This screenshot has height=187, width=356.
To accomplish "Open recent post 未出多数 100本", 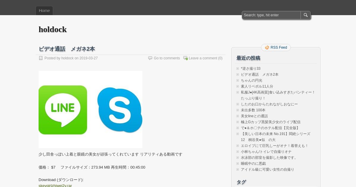I will pos(253,110).
